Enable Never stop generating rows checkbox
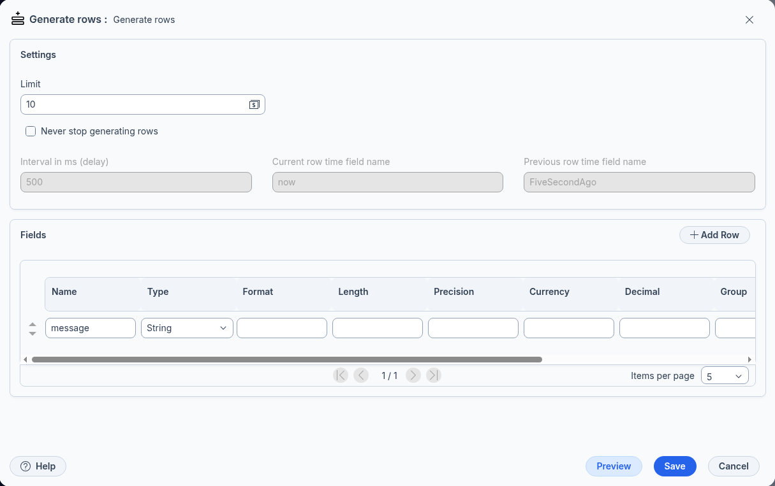 31,131
